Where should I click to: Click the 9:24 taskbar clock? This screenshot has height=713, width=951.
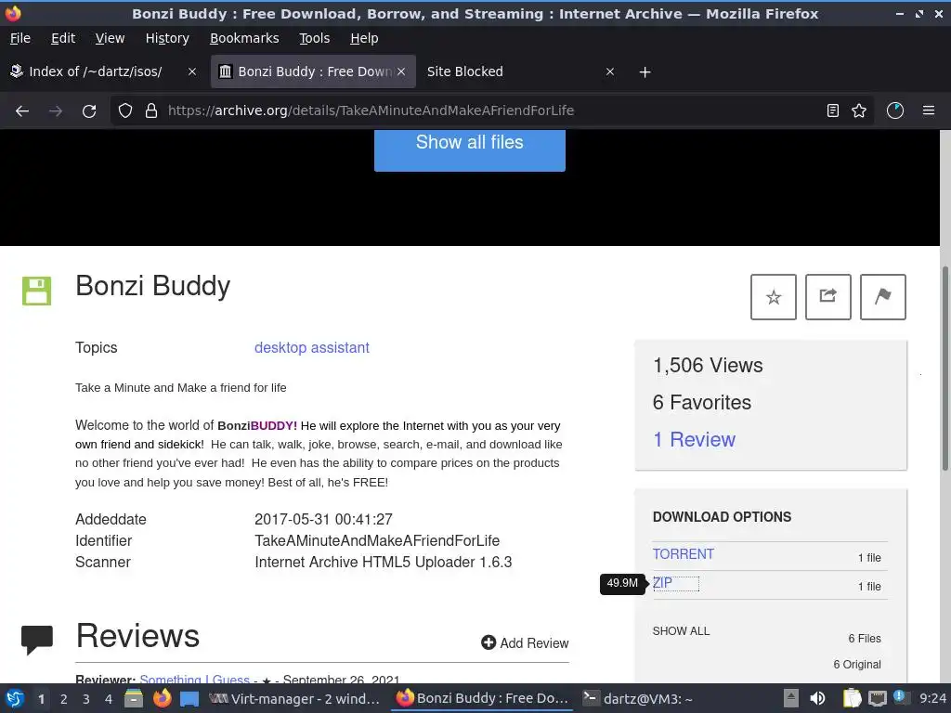coord(932,698)
